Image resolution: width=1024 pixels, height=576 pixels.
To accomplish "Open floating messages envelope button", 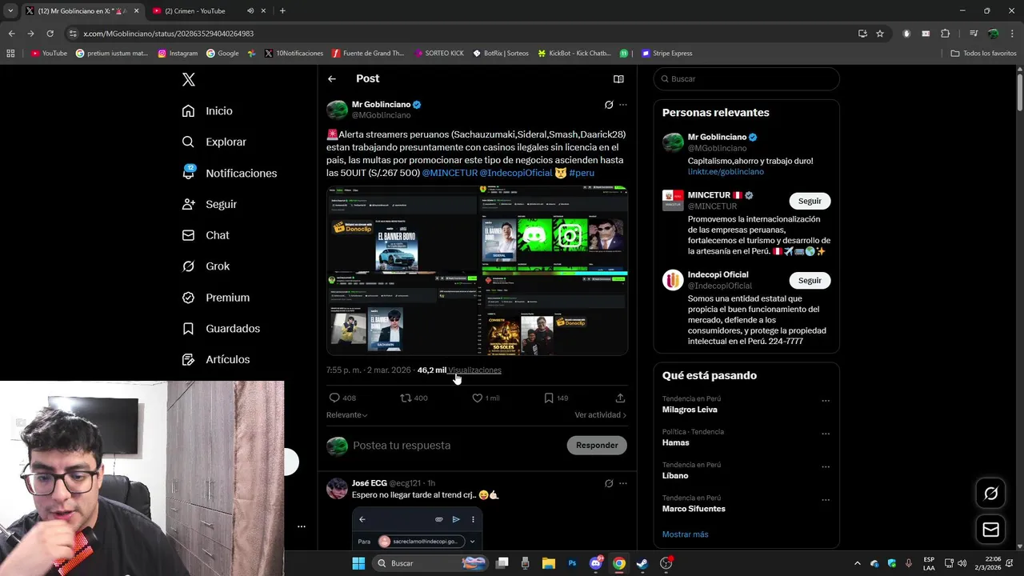I will point(990,530).
